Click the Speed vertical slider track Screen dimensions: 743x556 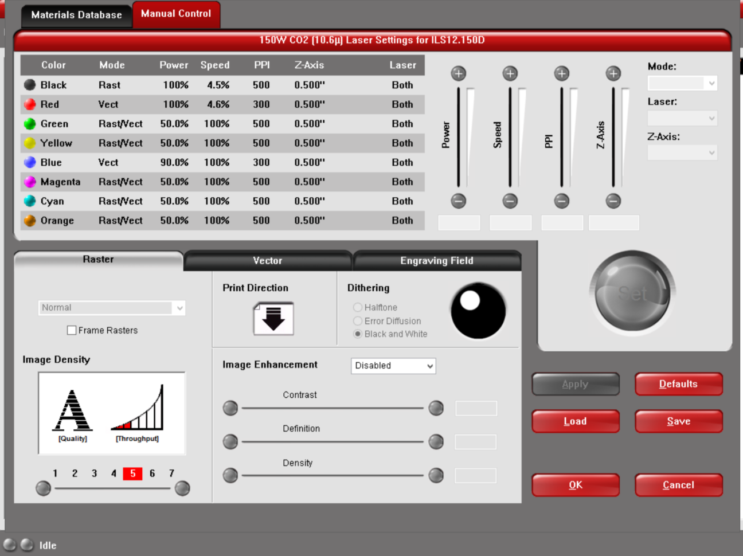[x=510, y=137]
